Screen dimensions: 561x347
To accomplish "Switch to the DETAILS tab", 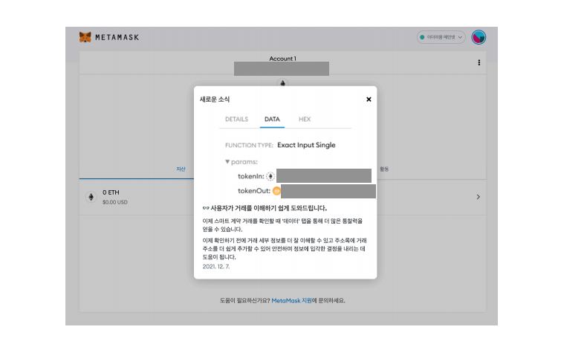I will pyautogui.click(x=236, y=119).
